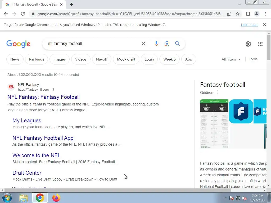Select the Images filter chip
The width and height of the screenshot is (271, 203).
[x=60, y=59]
